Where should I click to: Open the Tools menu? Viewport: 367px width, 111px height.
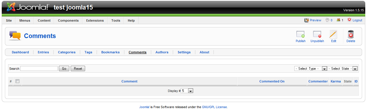tap(116, 20)
